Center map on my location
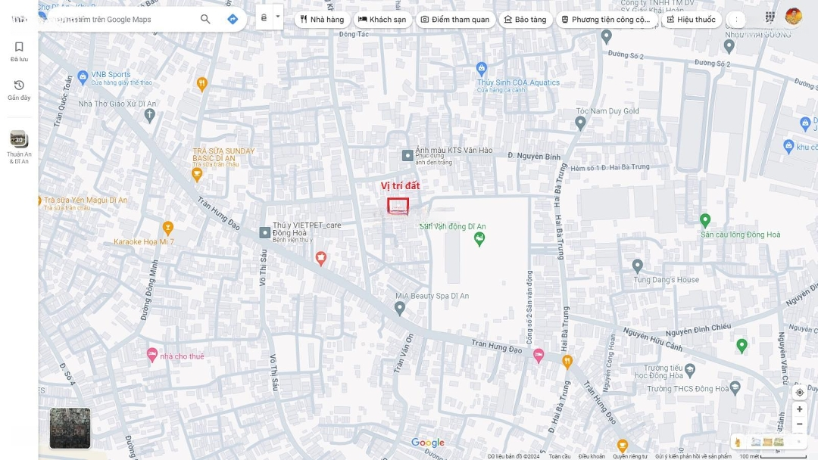818x460 pixels. tap(799, 393)
